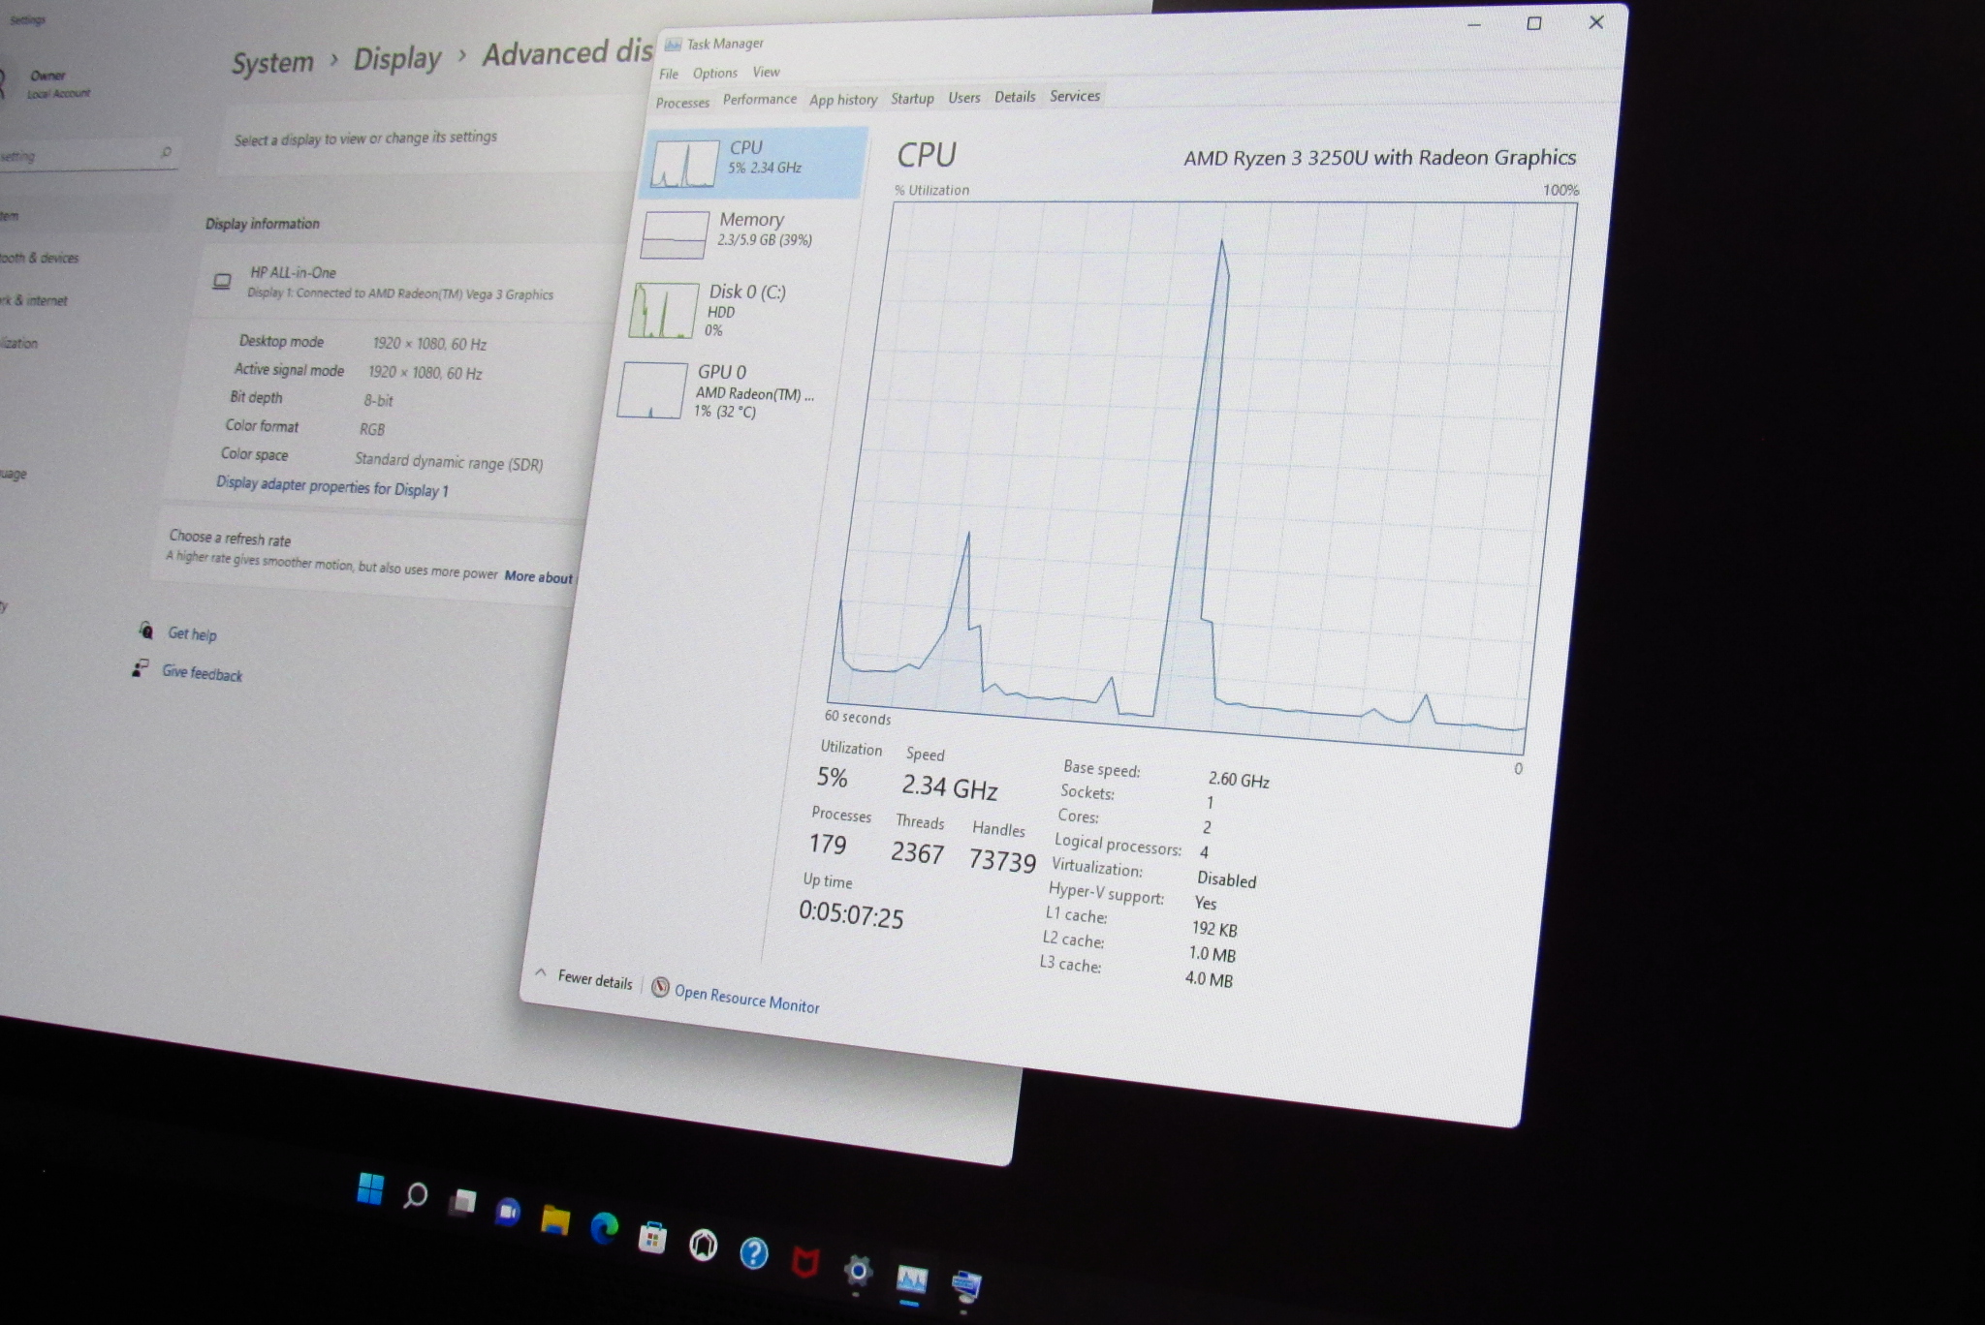Switch to the Services tab
1985x1325 pixels.
[x=1075, y=96]
